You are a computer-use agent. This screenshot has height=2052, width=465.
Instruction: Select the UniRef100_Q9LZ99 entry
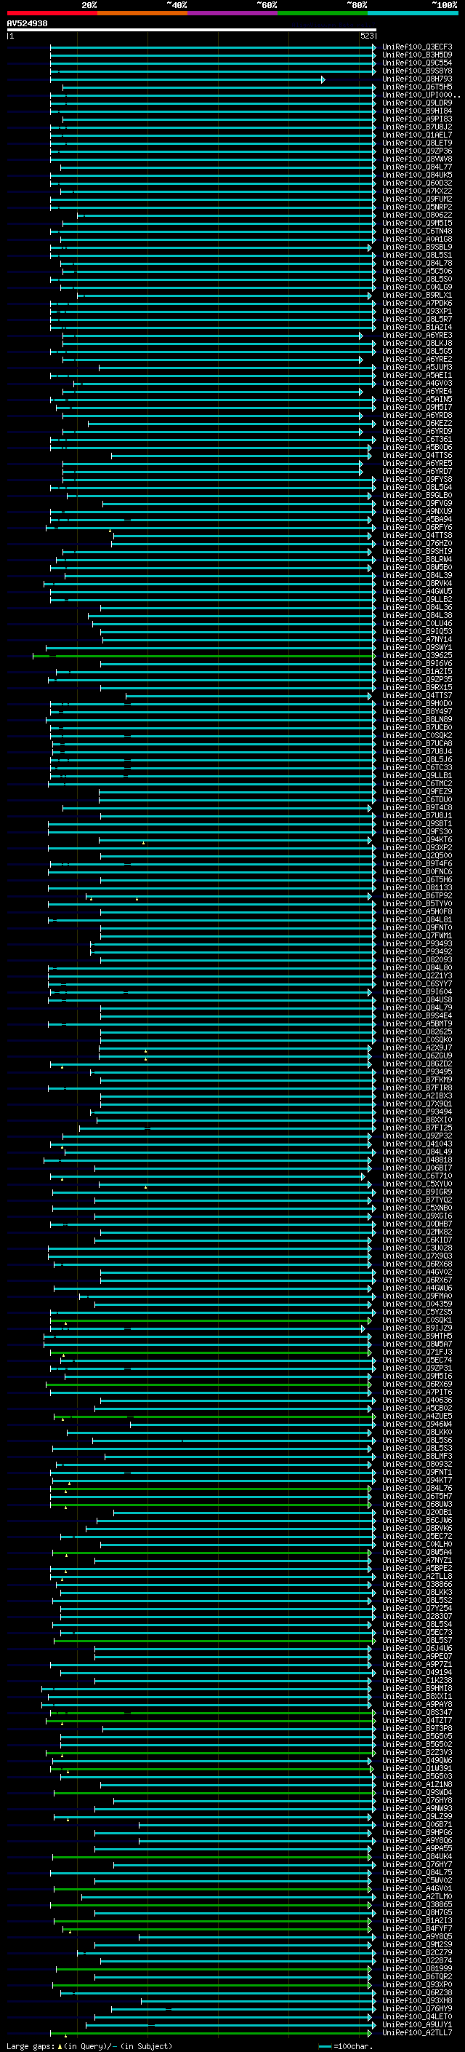pos(417,1817)
